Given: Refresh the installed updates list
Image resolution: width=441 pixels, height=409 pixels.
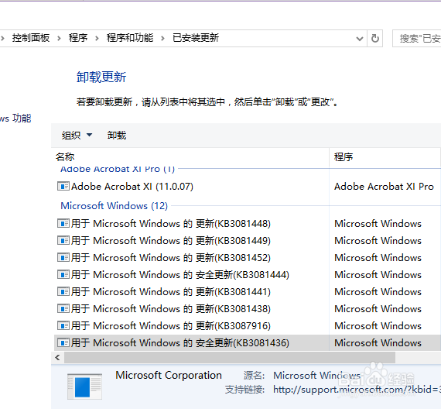Looking at the screenshot, I should [375, 38].
